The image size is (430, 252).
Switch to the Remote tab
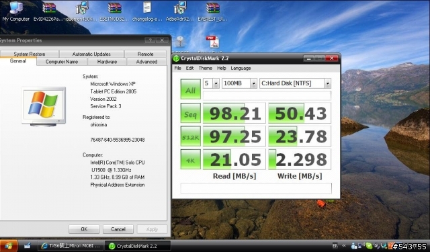click(145, 54)
